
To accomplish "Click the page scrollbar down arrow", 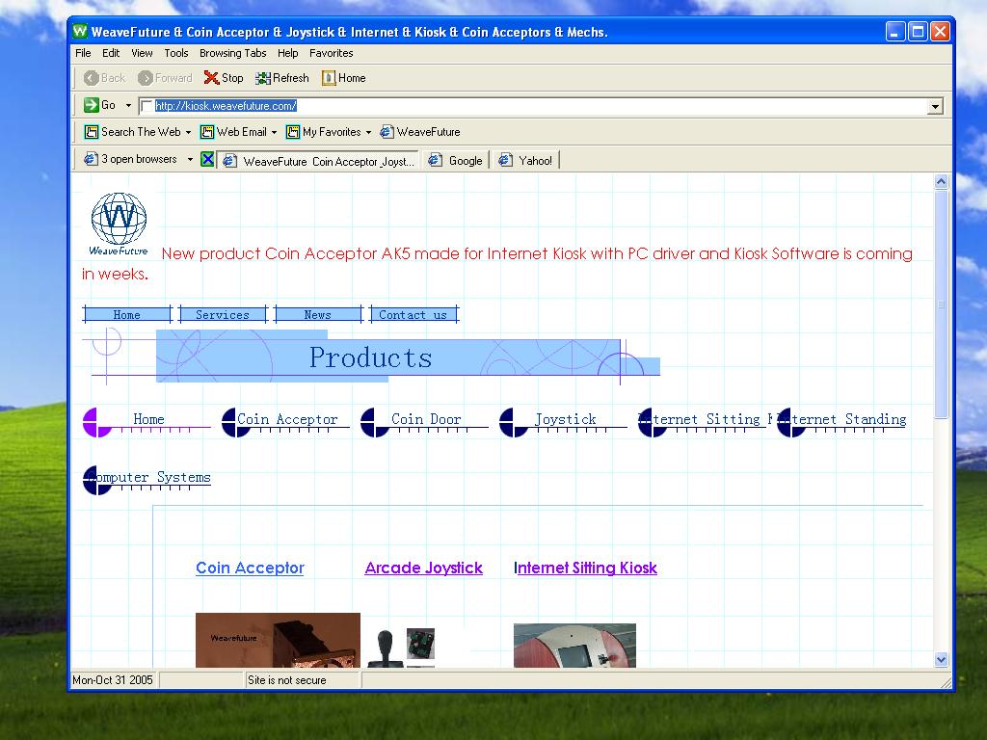I will point(941,659).
